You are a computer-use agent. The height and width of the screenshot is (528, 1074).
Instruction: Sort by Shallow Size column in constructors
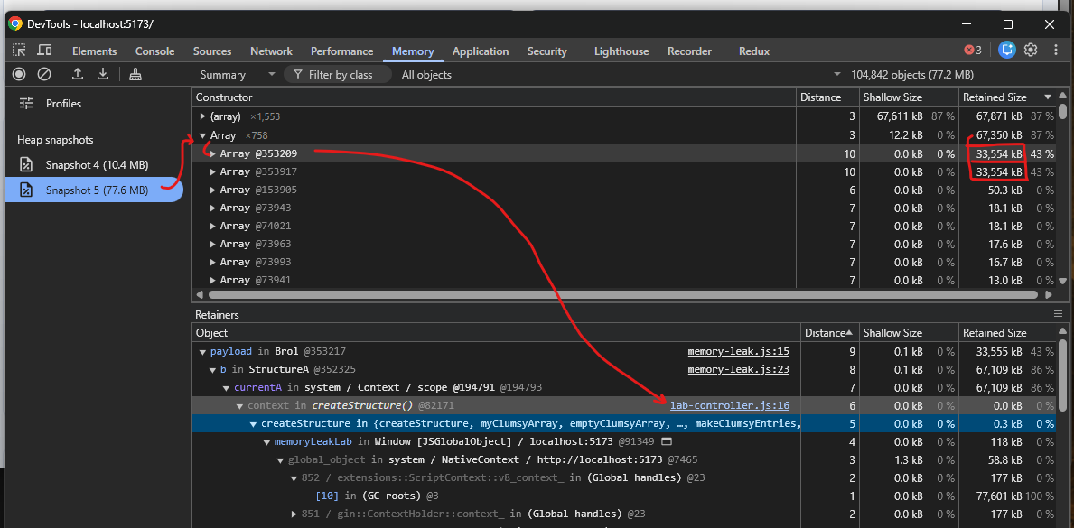(x=908, y=97)
